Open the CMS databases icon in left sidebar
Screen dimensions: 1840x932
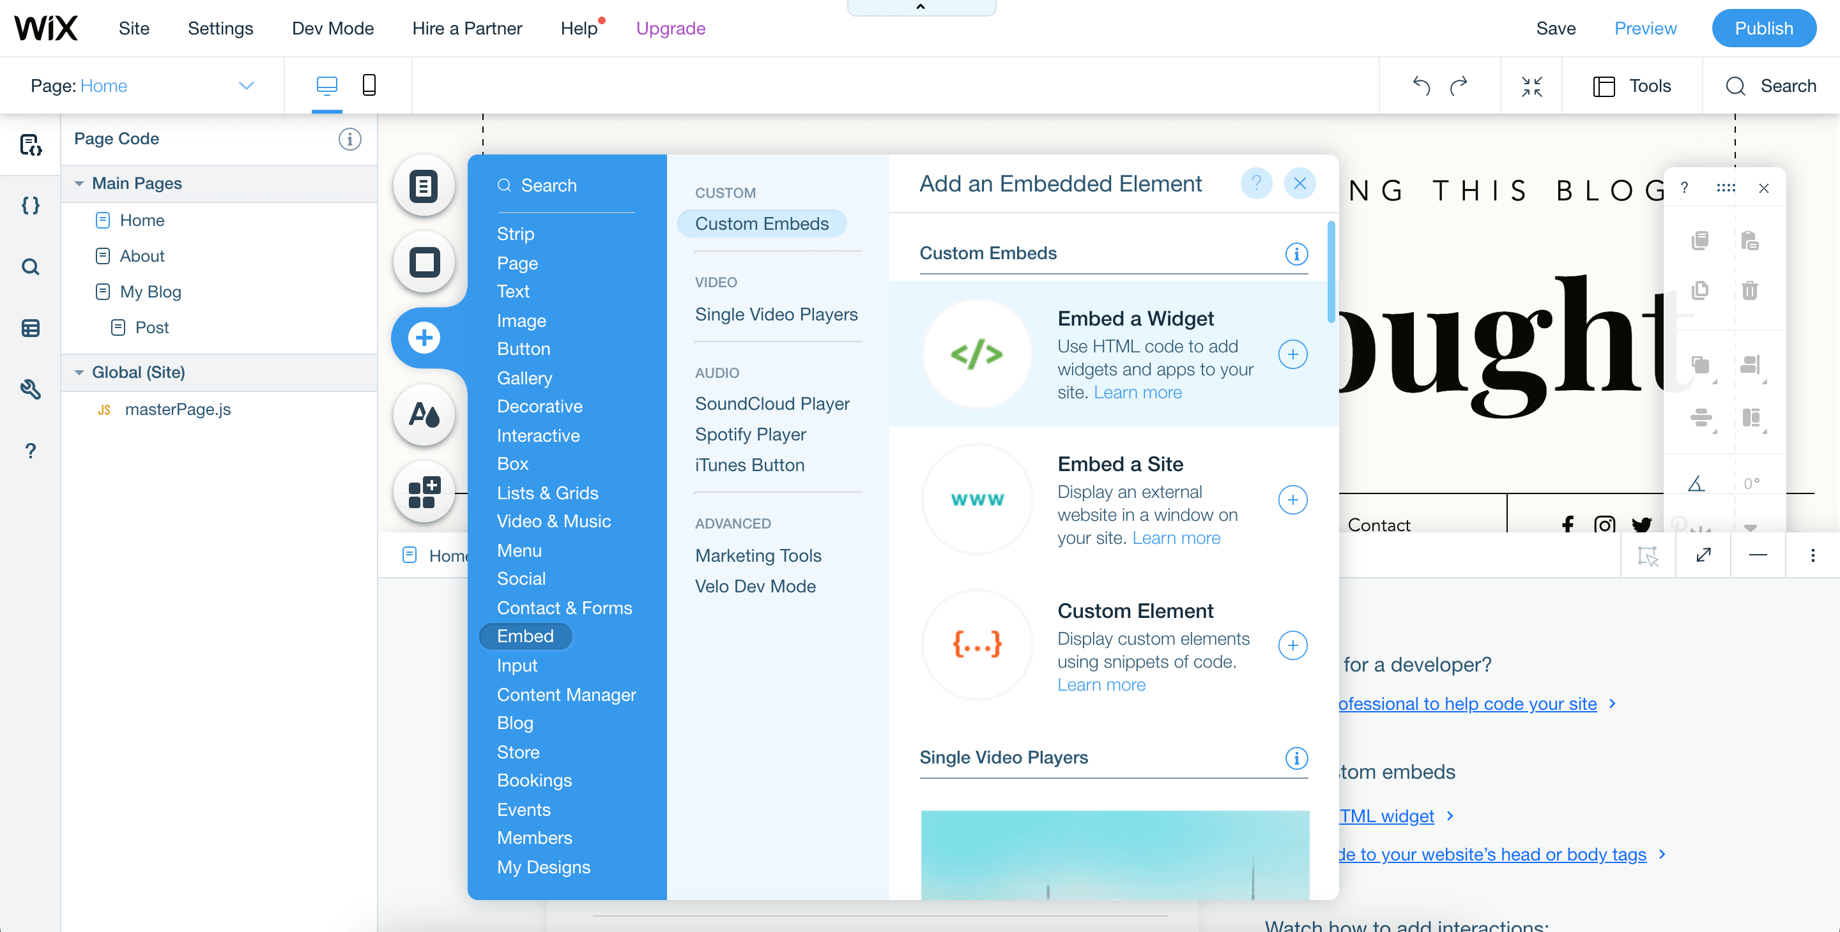[30, 328]
